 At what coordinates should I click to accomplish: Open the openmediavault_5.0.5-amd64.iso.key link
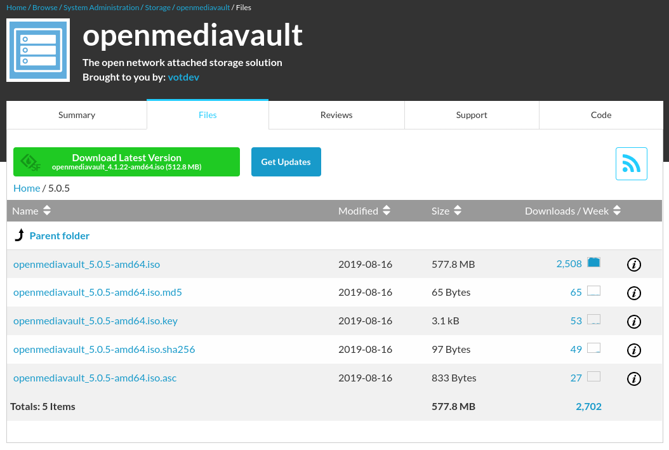click(x=96, y=321)
